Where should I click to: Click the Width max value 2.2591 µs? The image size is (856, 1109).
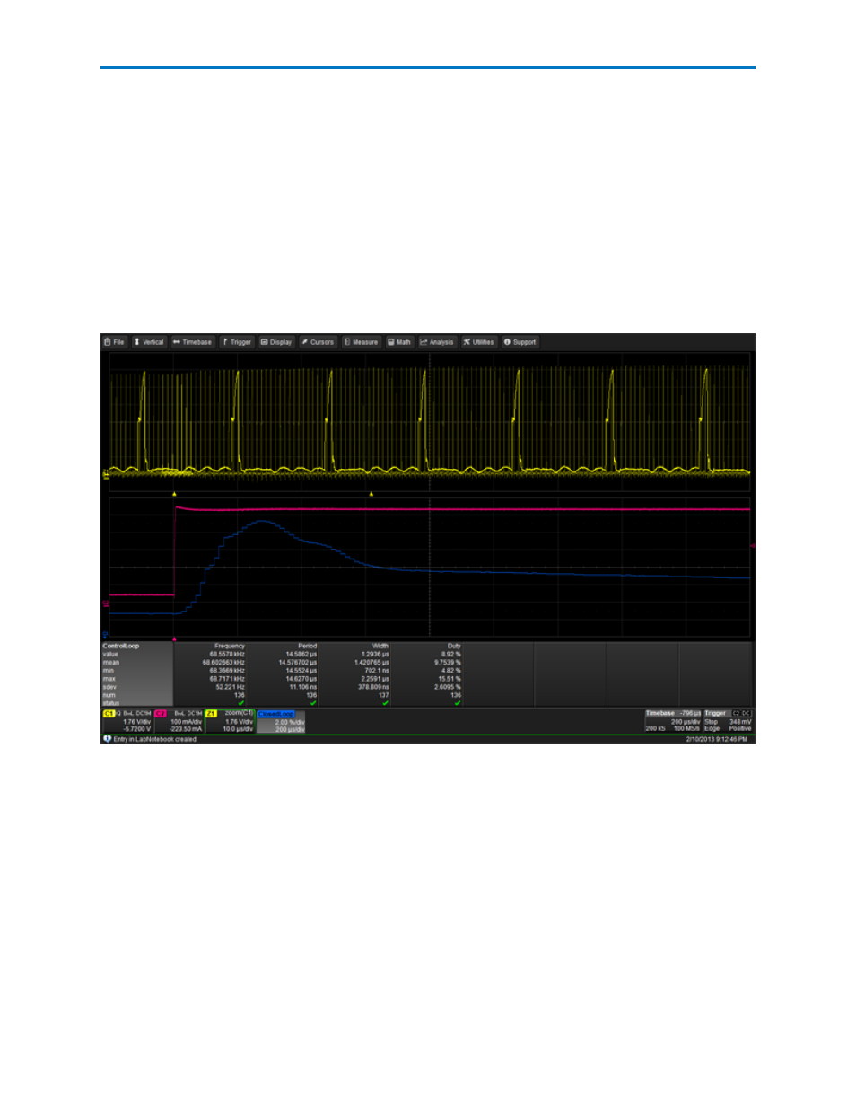click(375, 679)
